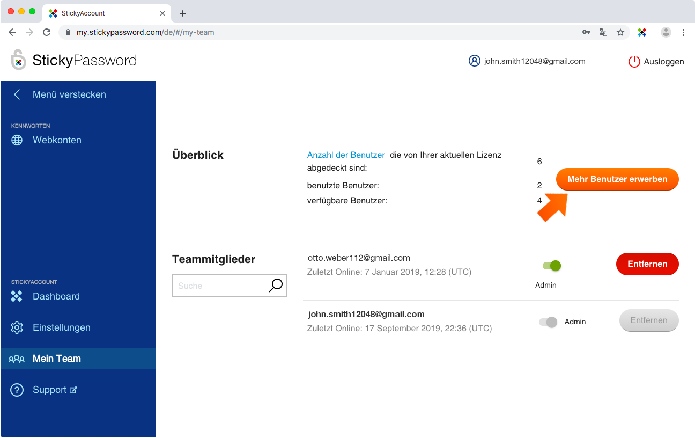Click the external link icon beside Support
The image size is (695, 438).
(73, 390)
